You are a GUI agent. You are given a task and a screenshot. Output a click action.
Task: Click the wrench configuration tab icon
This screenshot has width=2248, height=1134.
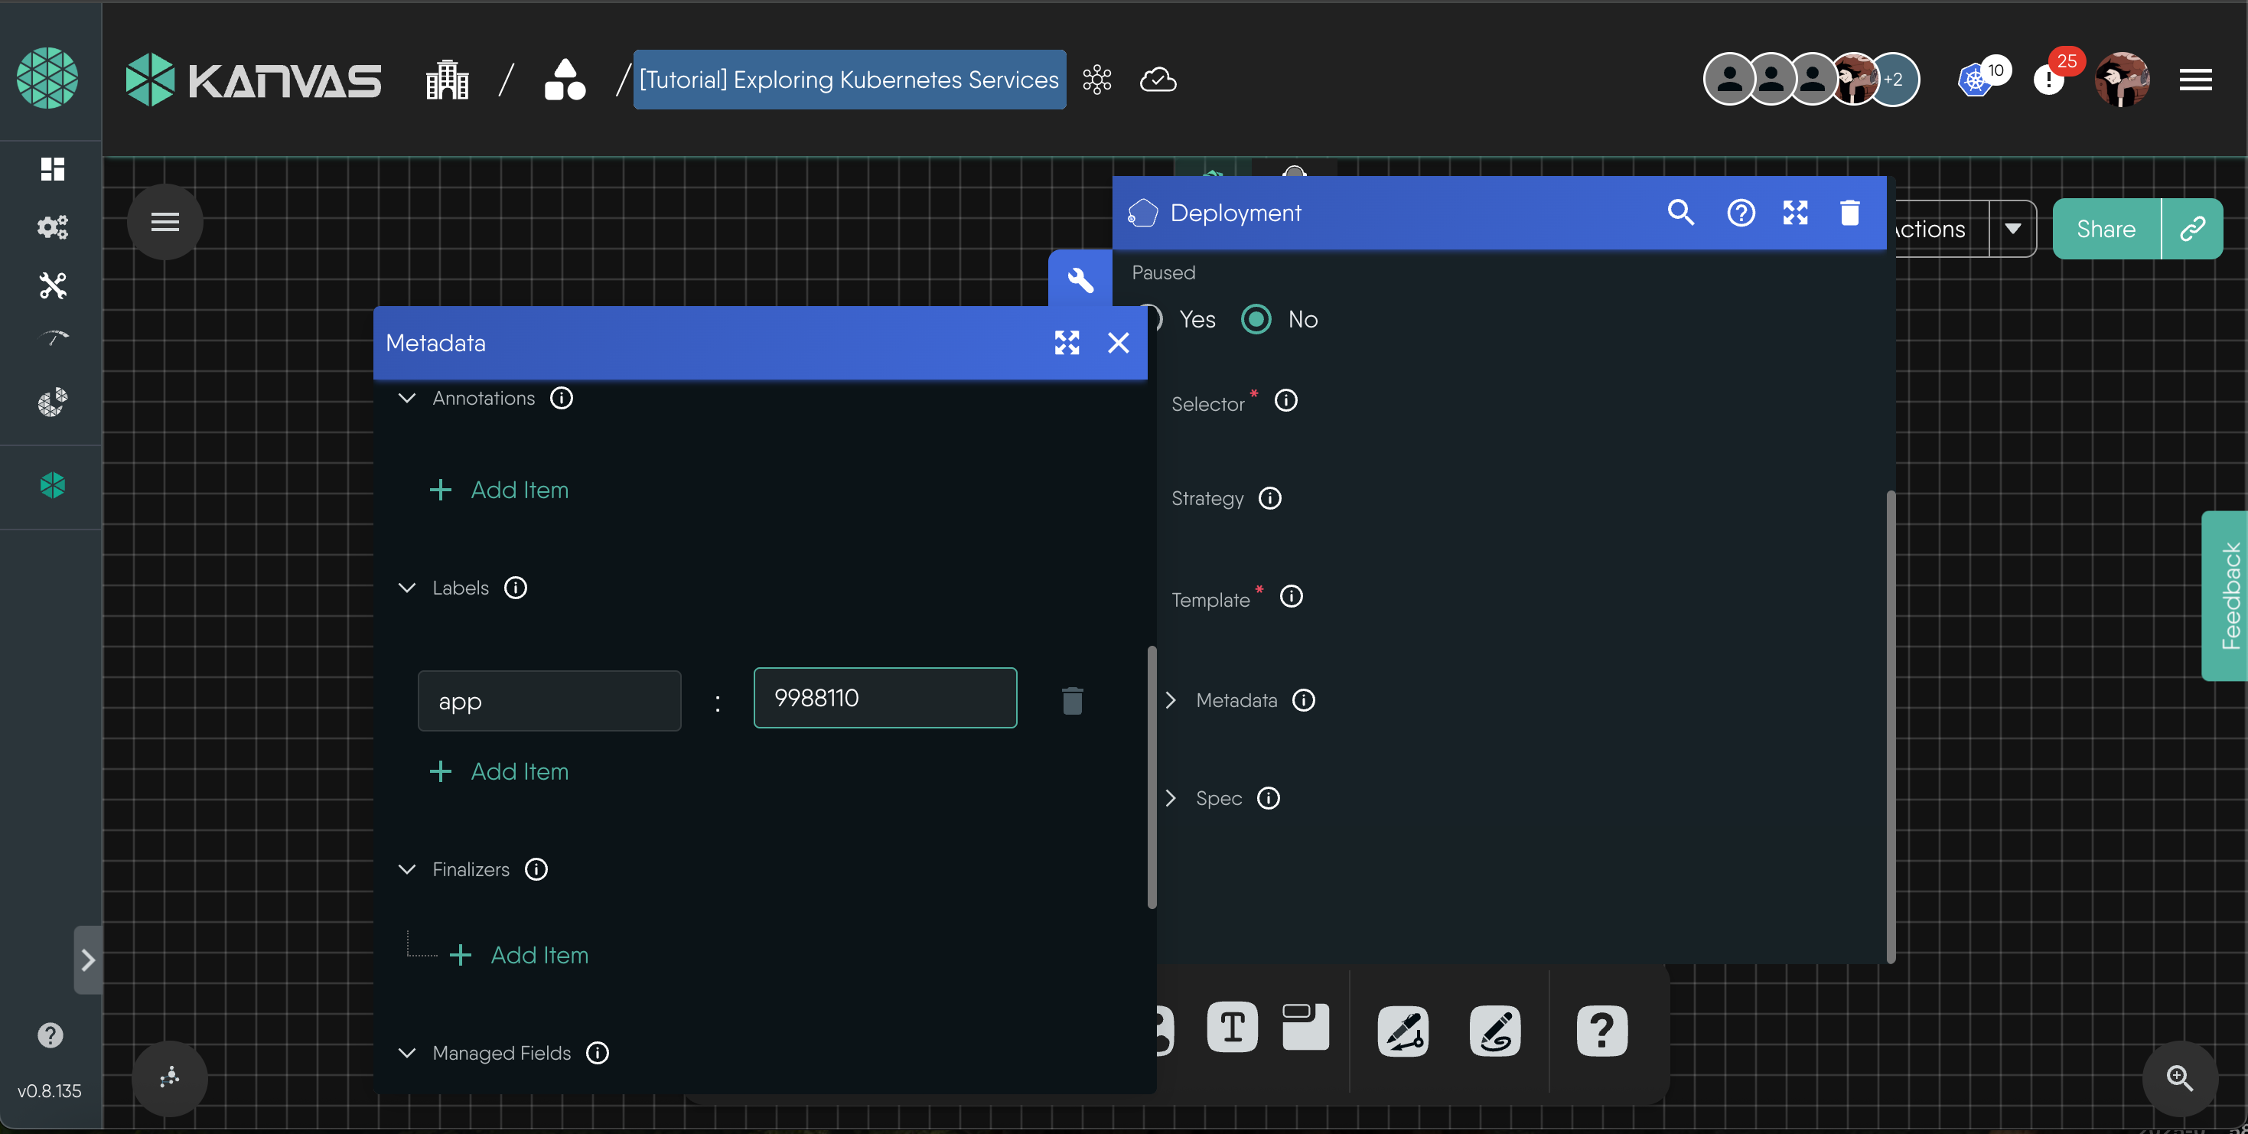tap(1080, 279)
